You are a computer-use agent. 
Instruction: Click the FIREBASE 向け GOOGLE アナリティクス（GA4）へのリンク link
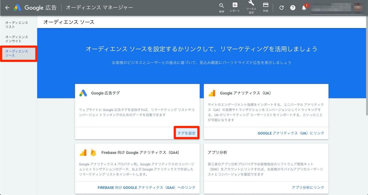click(147, 187)
